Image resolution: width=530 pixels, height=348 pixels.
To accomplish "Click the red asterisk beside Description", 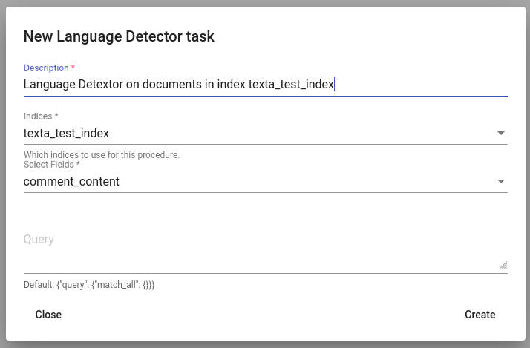I will pos(73,68).
